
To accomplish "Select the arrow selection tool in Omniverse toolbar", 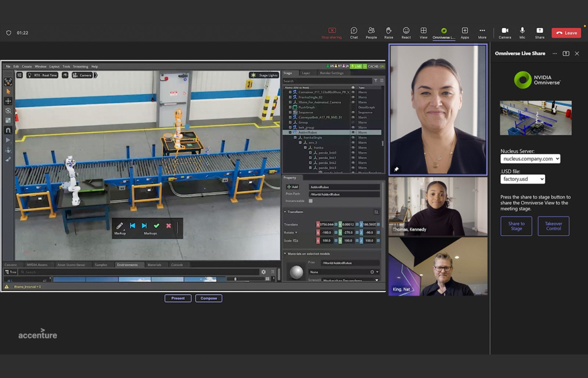I will point(8,91).
